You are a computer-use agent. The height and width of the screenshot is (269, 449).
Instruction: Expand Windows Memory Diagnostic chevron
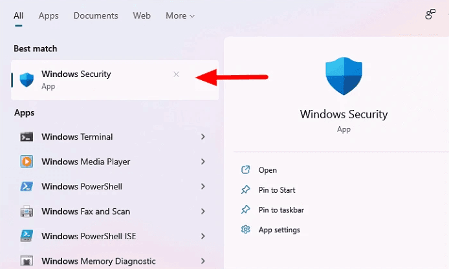[x=203, y=261]
